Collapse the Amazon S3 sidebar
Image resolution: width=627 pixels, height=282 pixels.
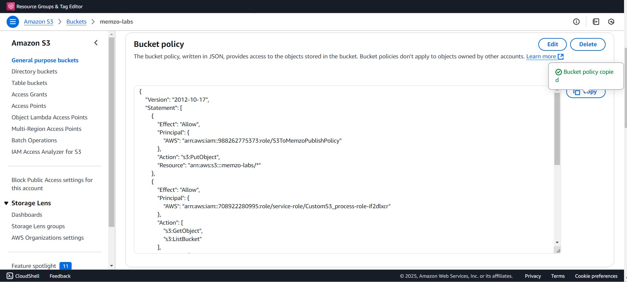[x=96, y=43]
